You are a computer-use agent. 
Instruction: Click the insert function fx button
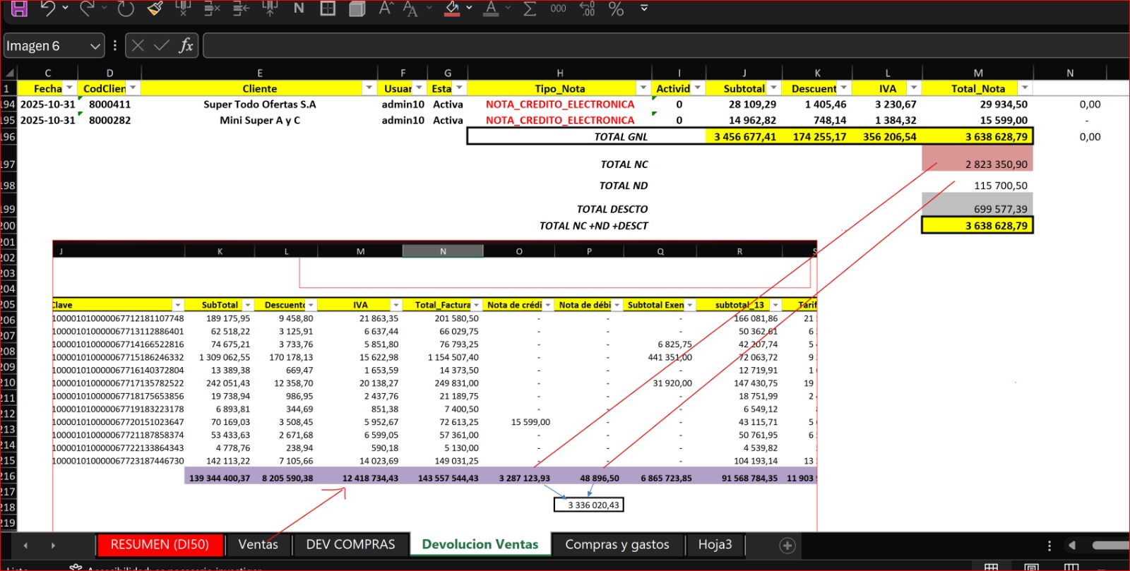[x=186, y=46]
